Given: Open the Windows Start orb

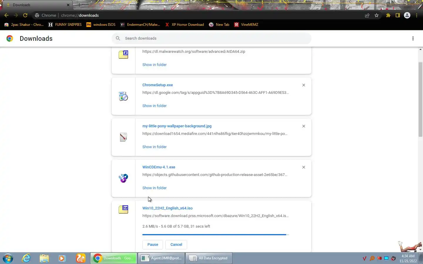Looking at the screenshot, I should tap(8, 258).
